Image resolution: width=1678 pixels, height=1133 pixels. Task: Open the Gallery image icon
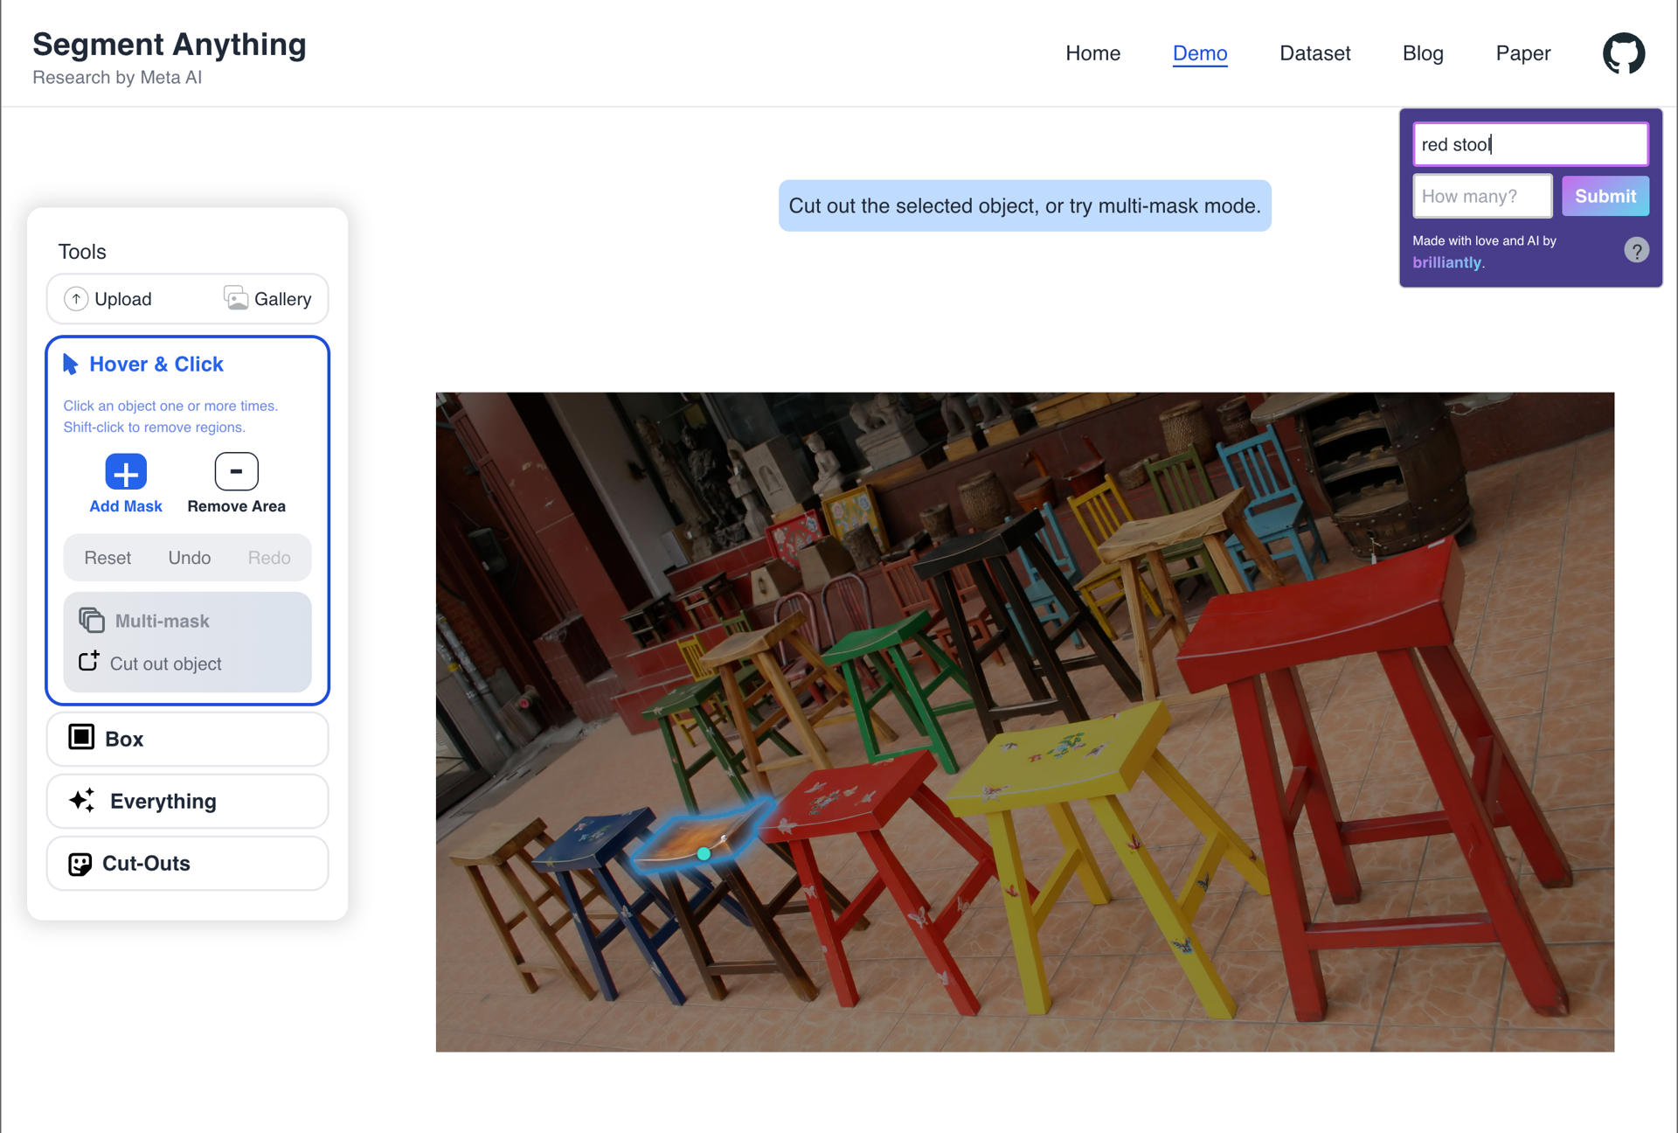pos(235,298)
